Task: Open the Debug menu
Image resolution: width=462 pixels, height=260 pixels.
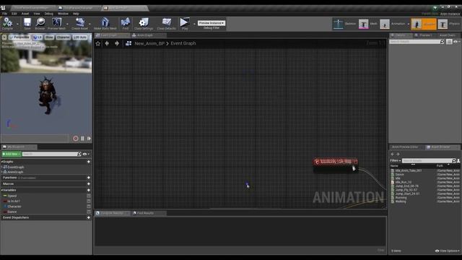Action: pyautogui.click(x=48, y=14)
